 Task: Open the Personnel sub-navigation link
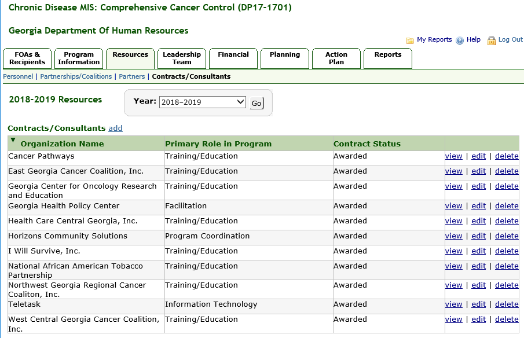pos(18,76)
